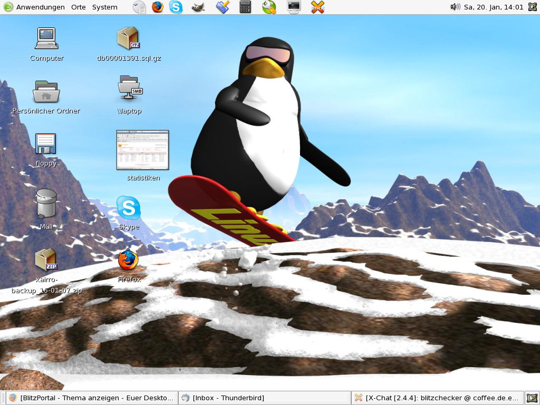This screenshot has height=405, width=540.
Task: Open the Orte menu
Action: tap(78, 7)
